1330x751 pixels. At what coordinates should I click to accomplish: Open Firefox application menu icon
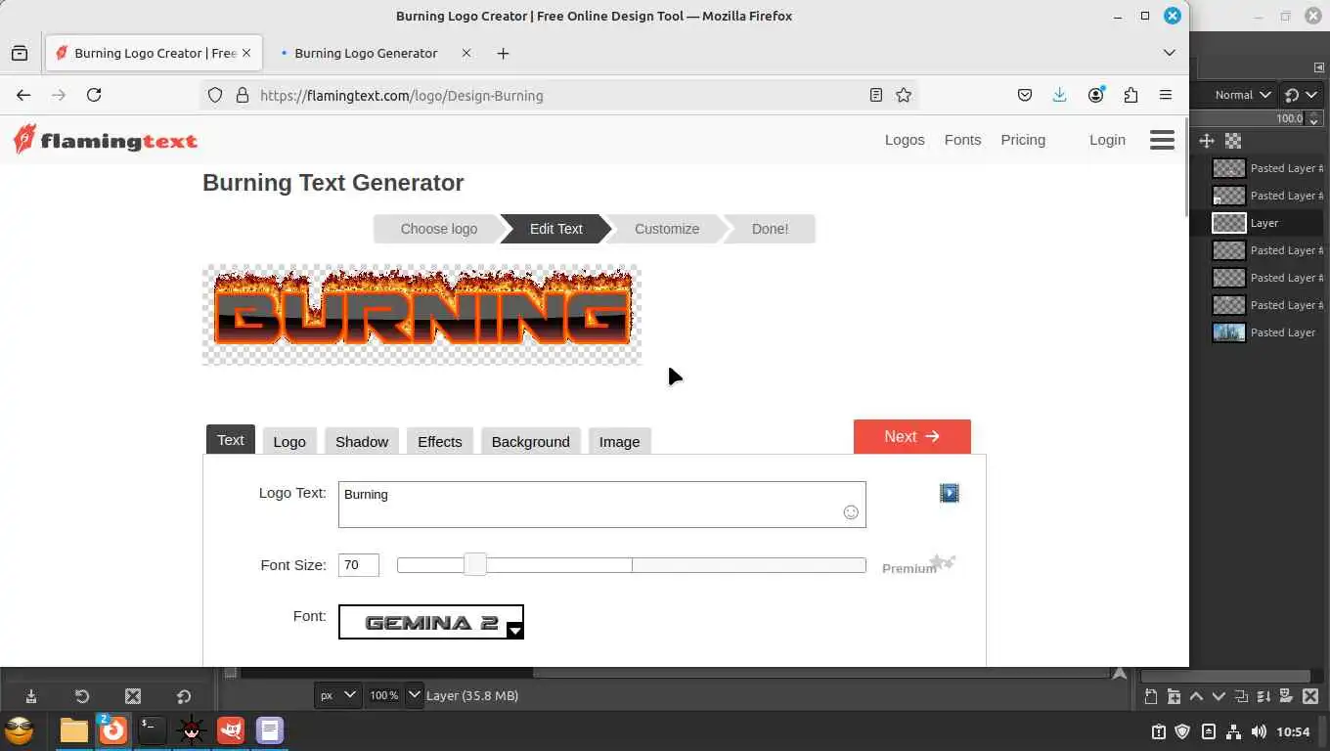tap(1166, 95)
